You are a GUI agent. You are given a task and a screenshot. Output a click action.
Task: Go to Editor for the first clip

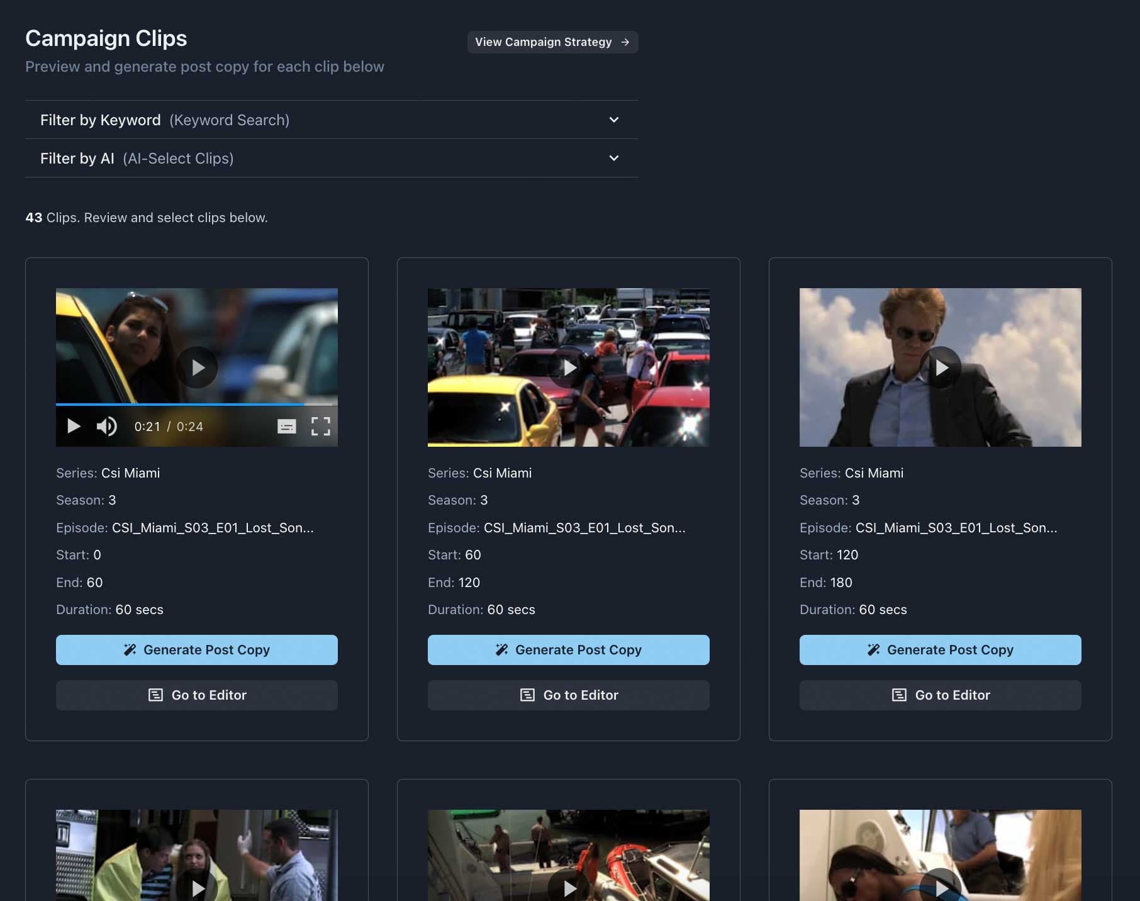197,695
